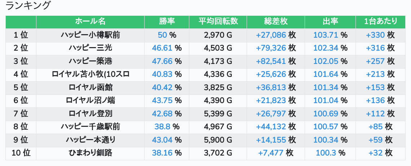411x166 pixels.
Task: Select the ロイヤル登別 hall name
Action: (x=90, y=114)
